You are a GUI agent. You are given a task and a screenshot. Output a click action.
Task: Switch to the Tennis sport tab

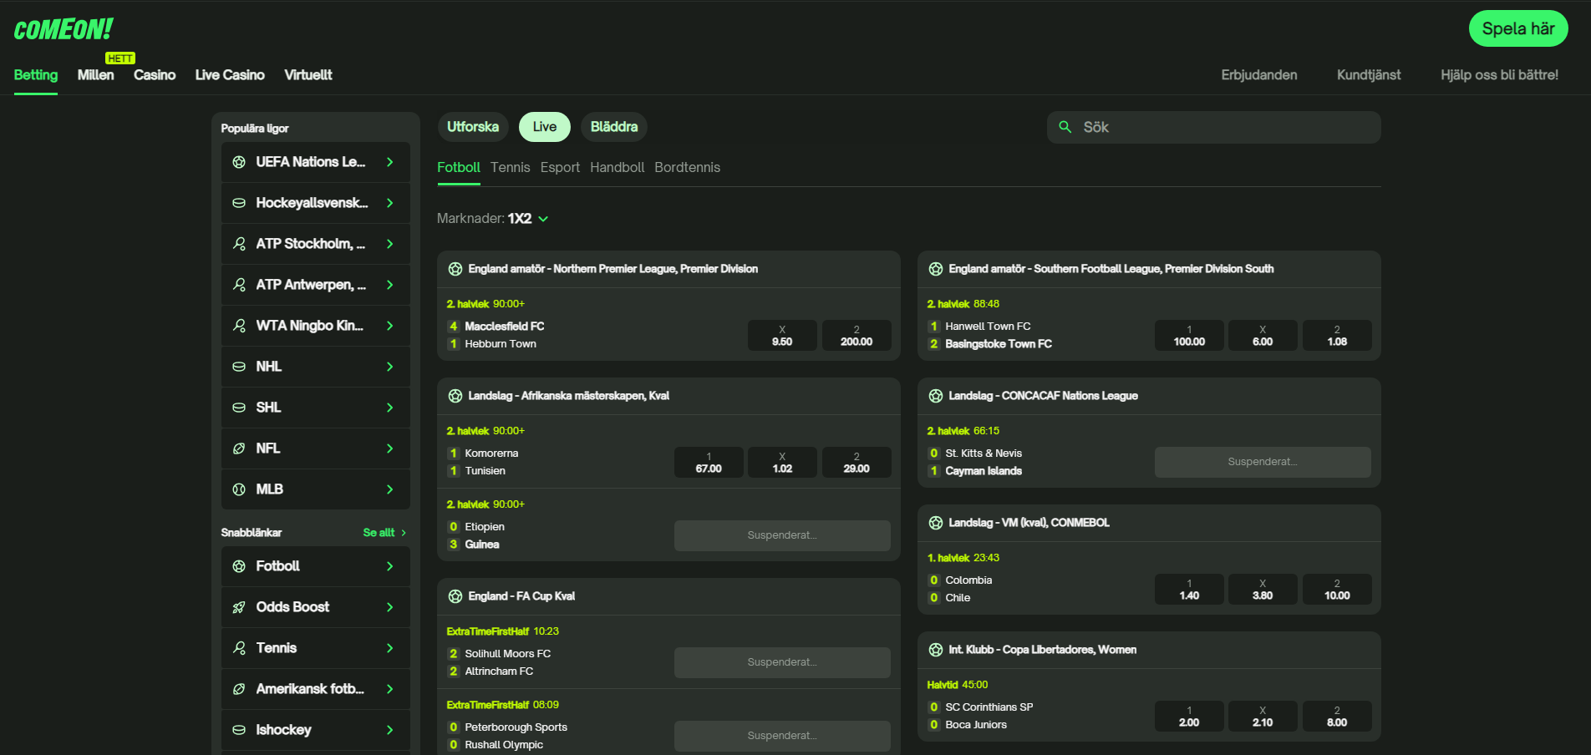coord(510,167)
